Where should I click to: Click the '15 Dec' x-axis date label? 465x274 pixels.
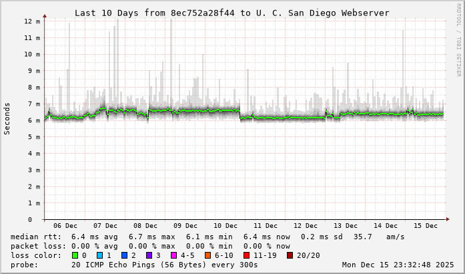tap(426, 226)
